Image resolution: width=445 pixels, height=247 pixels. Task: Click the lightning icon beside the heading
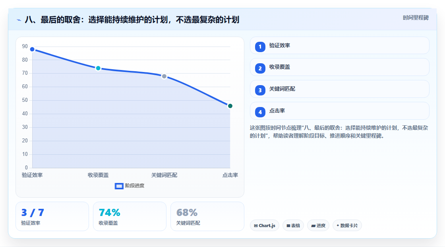pos(19,20)
